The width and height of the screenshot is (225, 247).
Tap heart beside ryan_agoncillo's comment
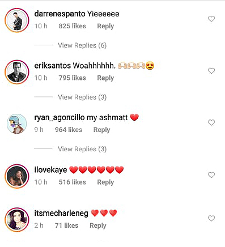coord(211,122)
